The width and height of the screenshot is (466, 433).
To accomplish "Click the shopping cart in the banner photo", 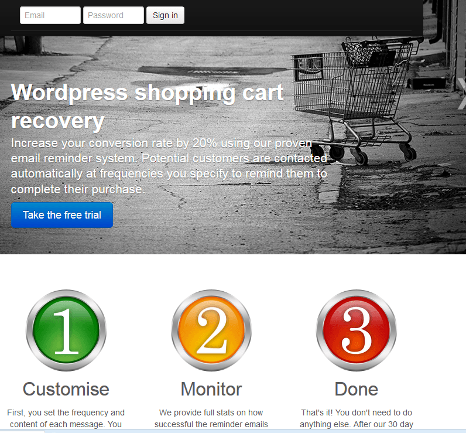I will [x=357, y=101].
